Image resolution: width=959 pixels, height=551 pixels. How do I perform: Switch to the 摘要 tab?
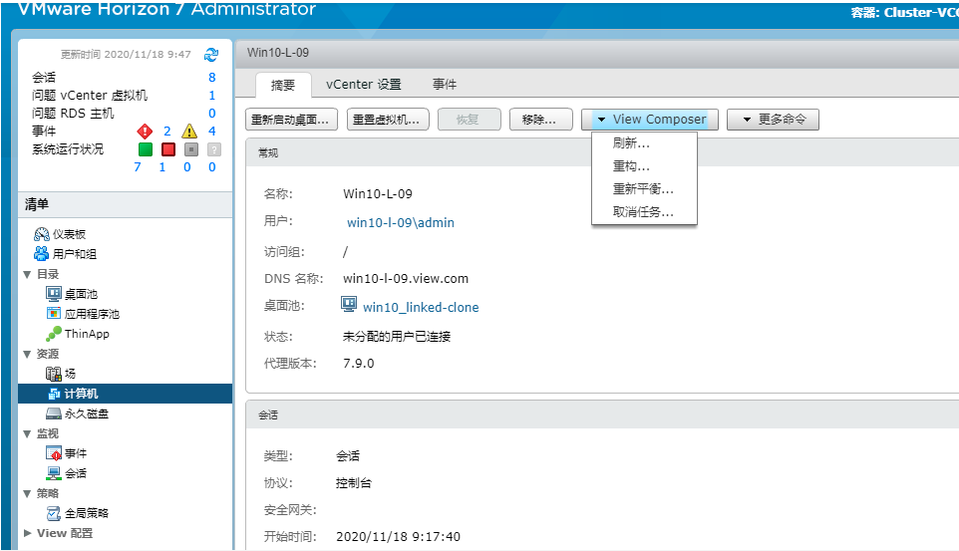pyautogui.click(x=282, y=85)
